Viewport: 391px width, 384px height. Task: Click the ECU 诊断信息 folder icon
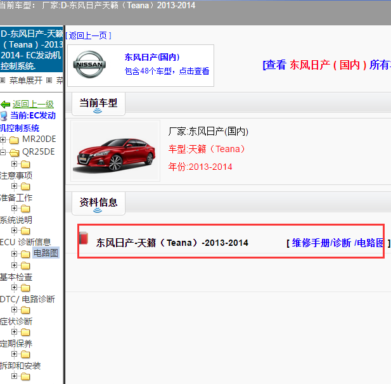coord(25,231)
